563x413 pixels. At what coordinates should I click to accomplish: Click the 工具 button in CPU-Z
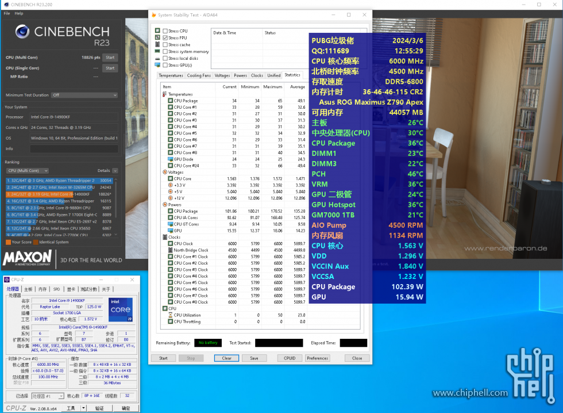(71, 408)
